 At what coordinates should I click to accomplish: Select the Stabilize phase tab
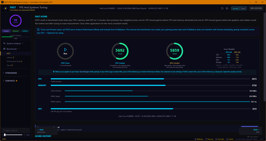click(x=25, y=31)
